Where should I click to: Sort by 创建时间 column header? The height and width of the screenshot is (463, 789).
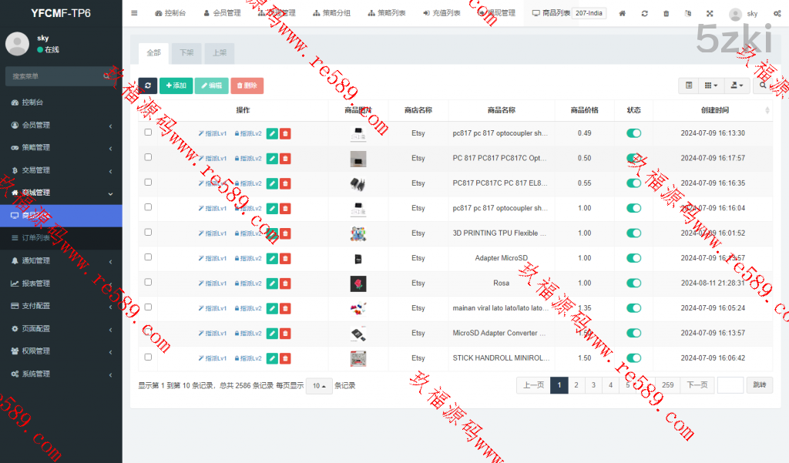point(714,110)
